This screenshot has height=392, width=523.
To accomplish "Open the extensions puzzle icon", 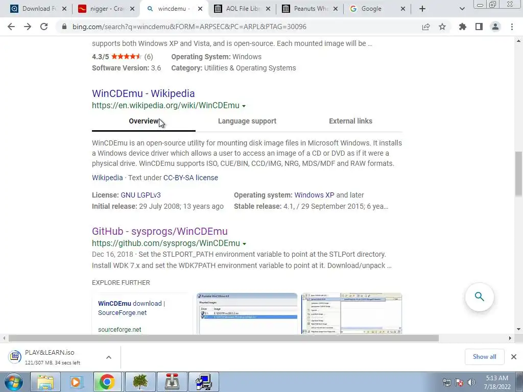I will coord(463,27).
